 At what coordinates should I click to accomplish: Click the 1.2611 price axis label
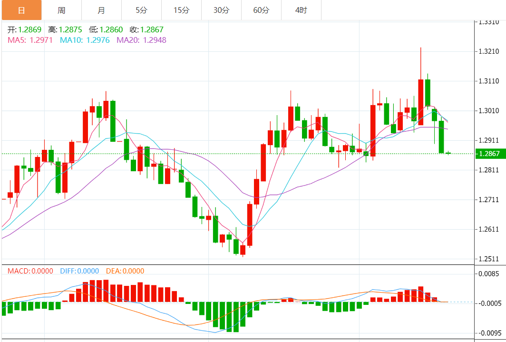pos(488,229)
